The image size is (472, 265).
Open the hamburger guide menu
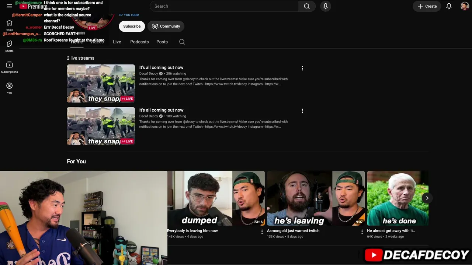pyautogui.click(x=10, y=6)
